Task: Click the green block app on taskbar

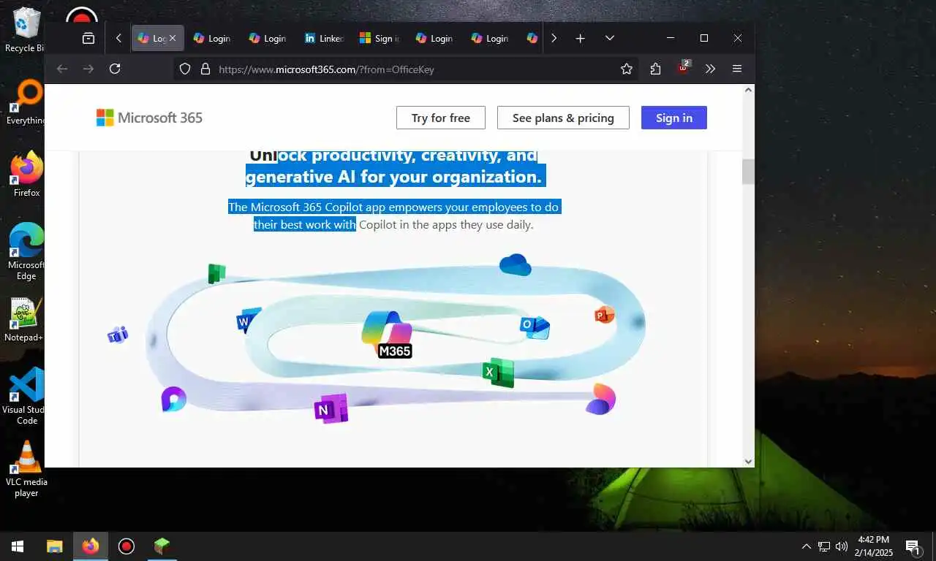Action: (x=162, y=546)
